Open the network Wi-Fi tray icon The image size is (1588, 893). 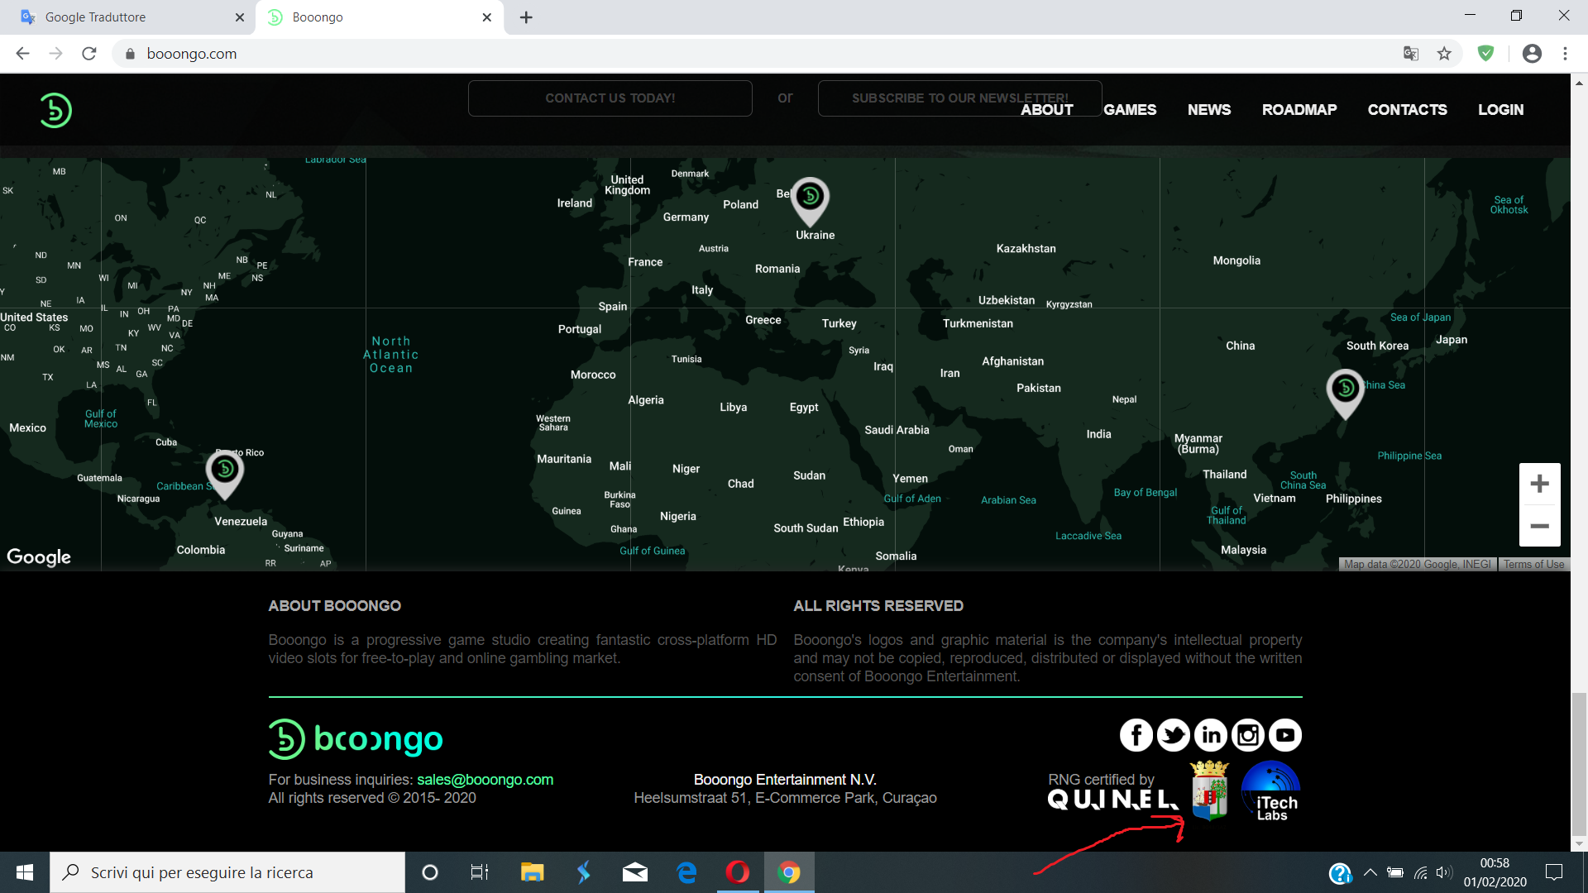(x=1420, y=872)
